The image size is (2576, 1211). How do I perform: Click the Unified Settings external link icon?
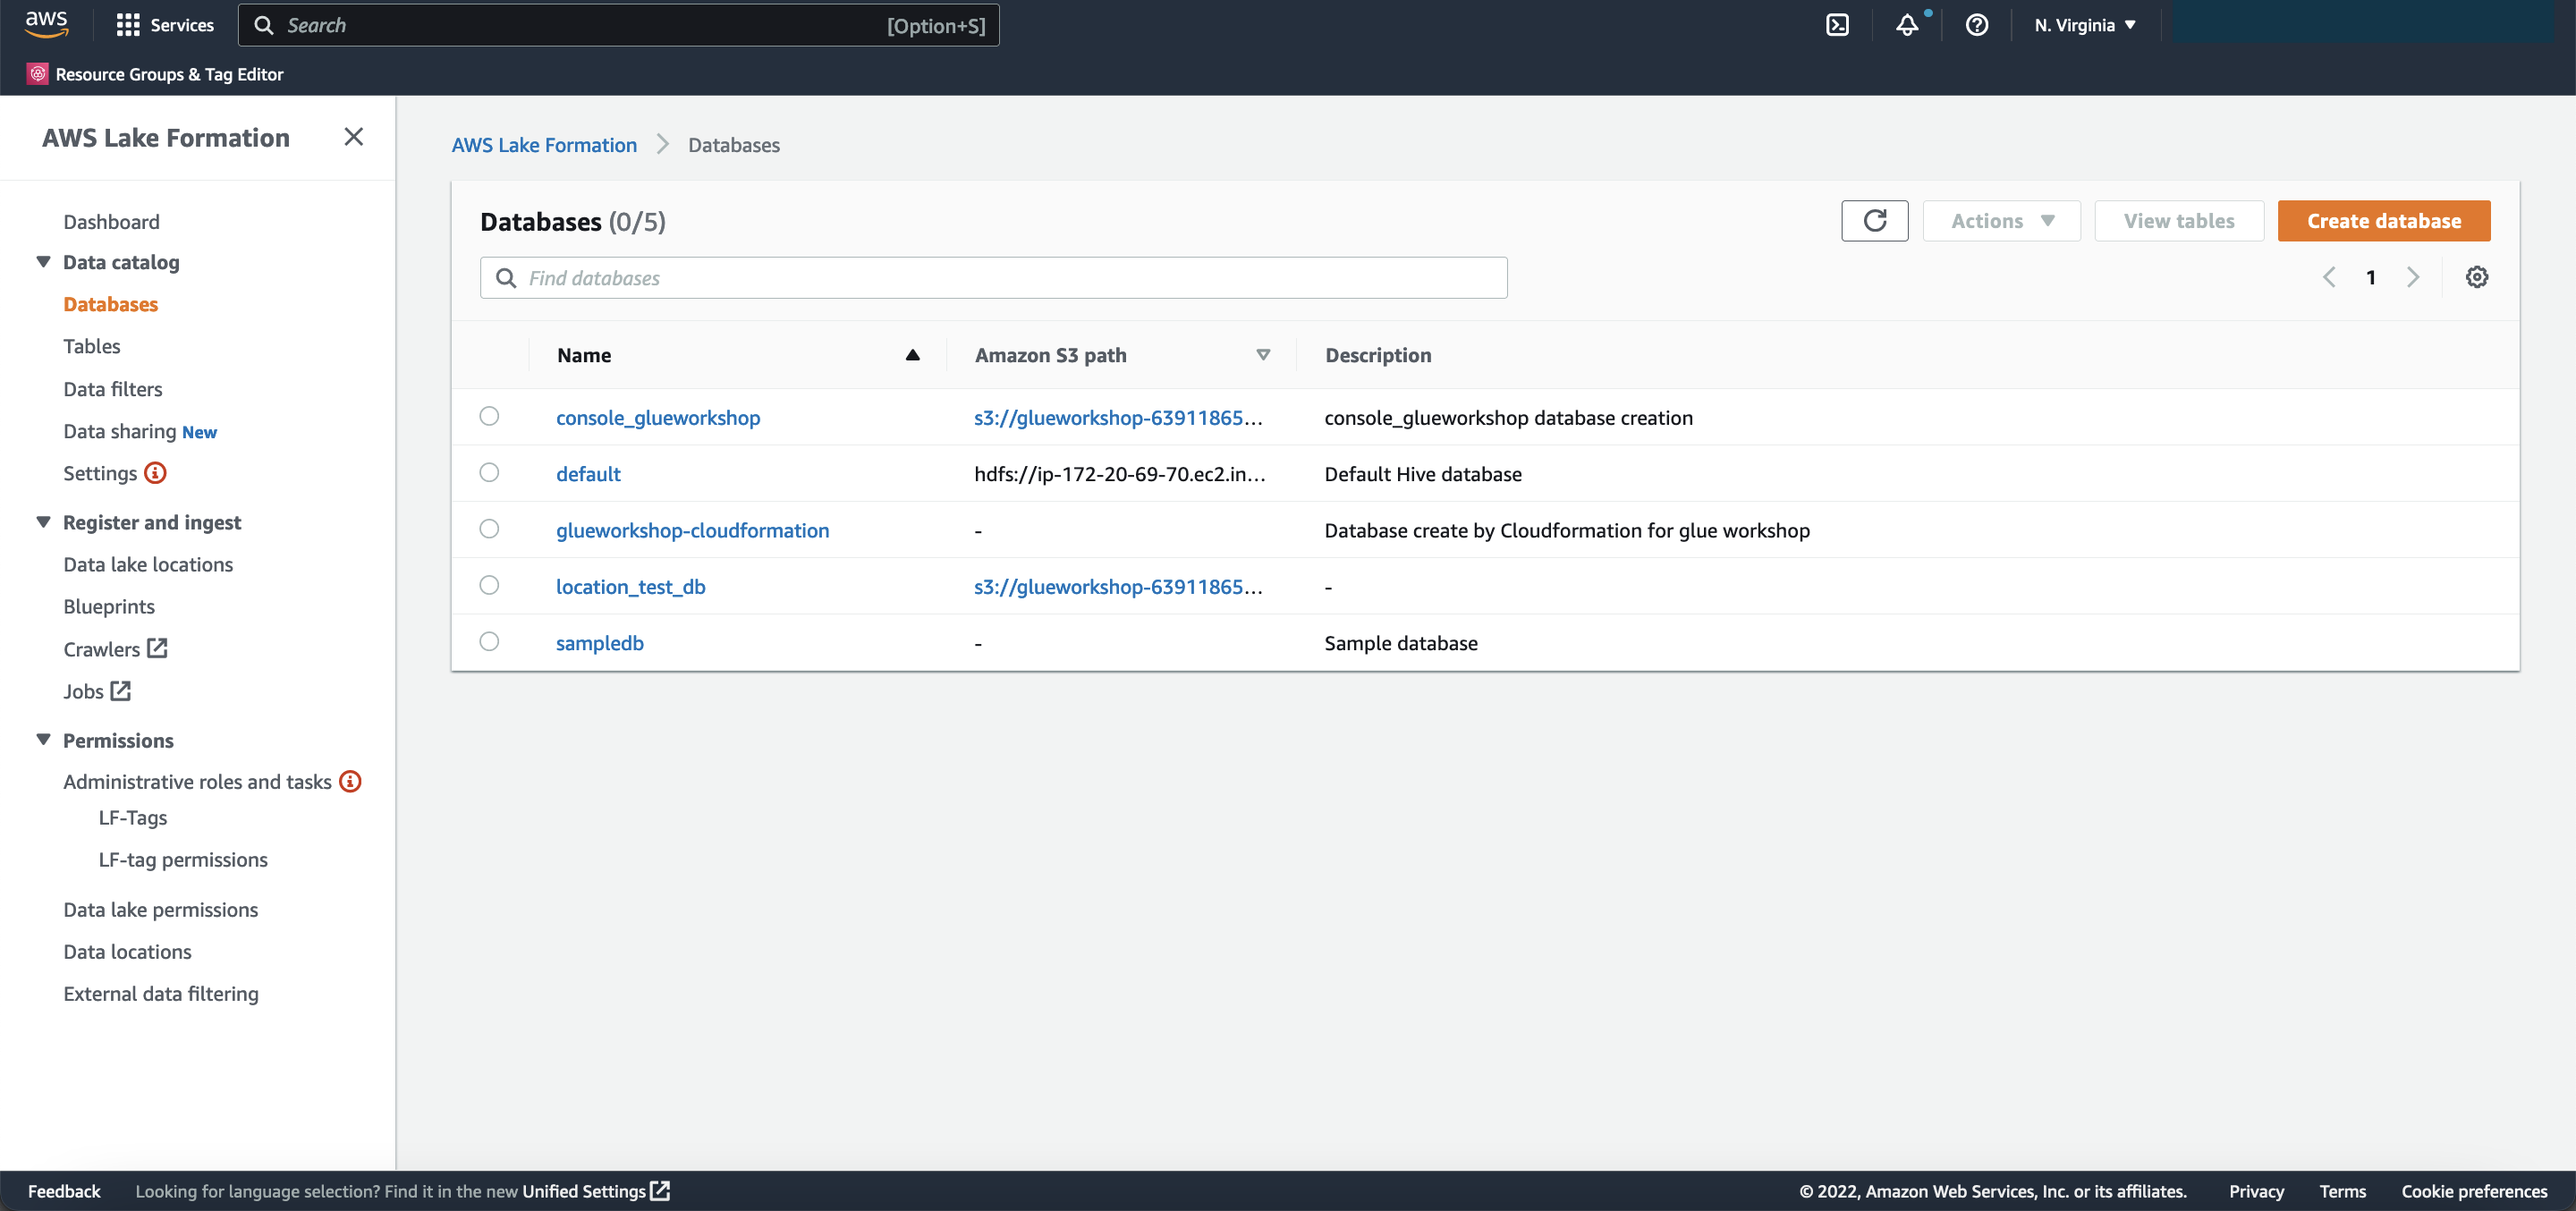660,1190
